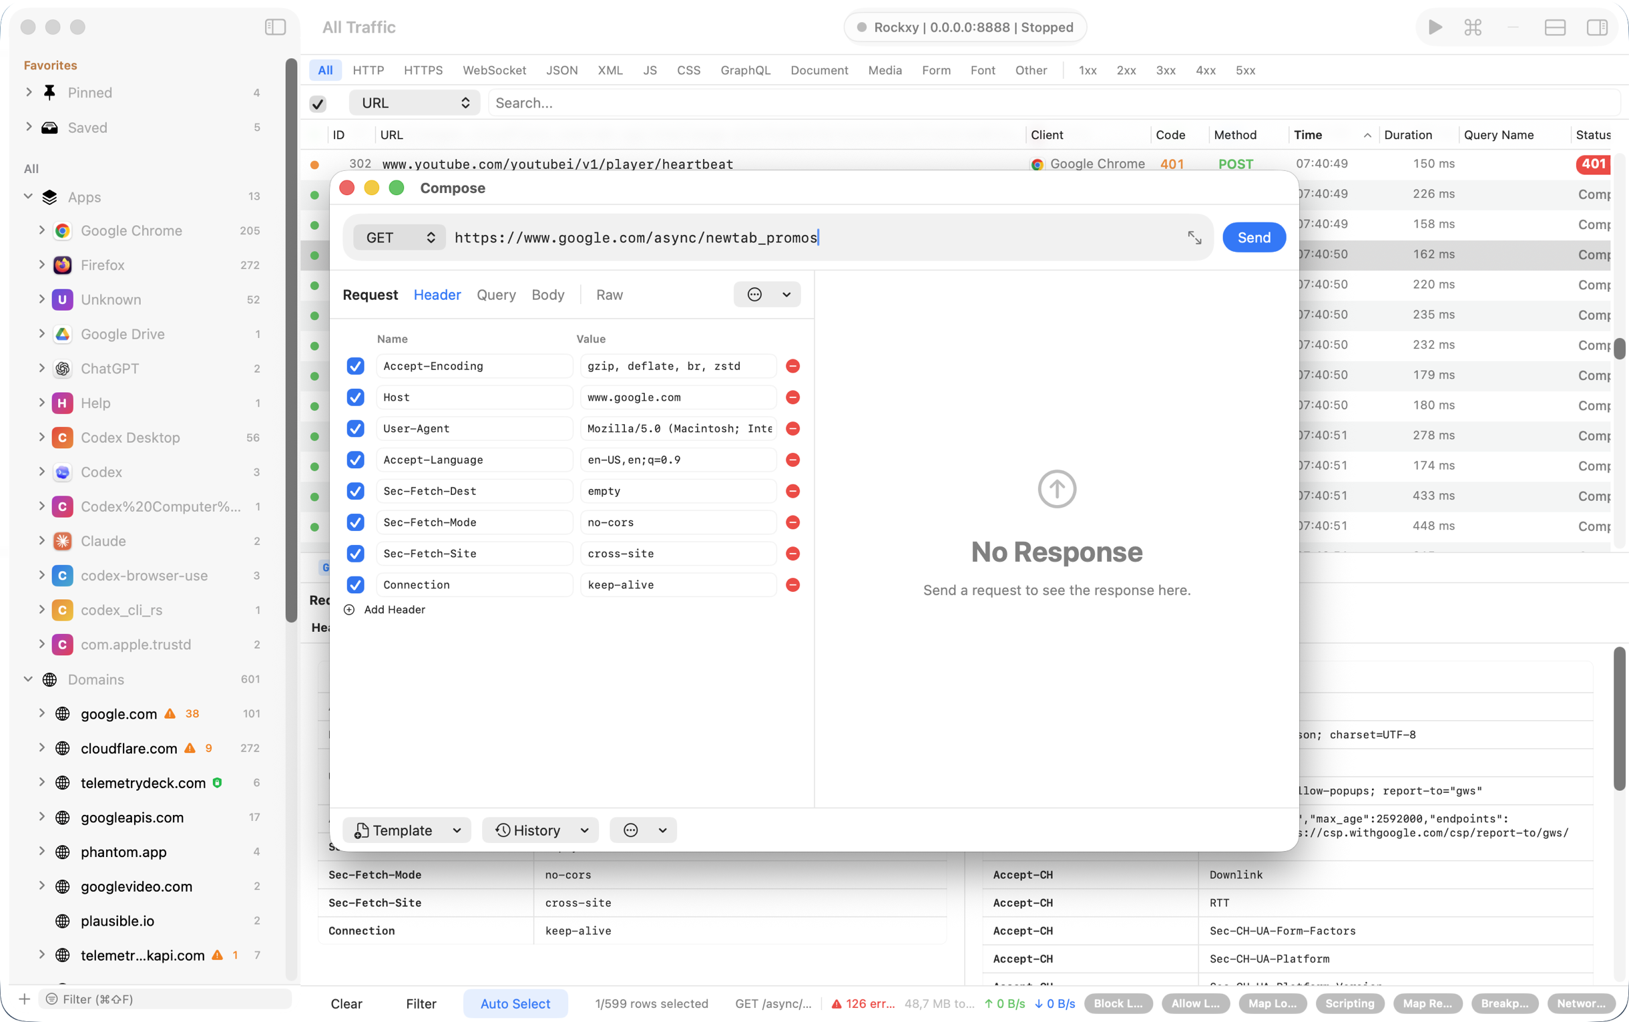Uncheck the Connection header checkbox

coord(355,584)
